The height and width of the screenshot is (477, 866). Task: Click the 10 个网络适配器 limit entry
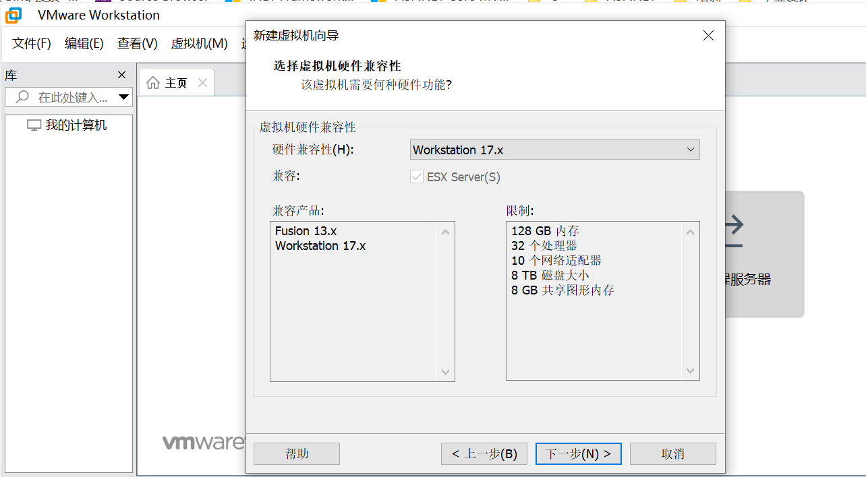tap(556, 261)
